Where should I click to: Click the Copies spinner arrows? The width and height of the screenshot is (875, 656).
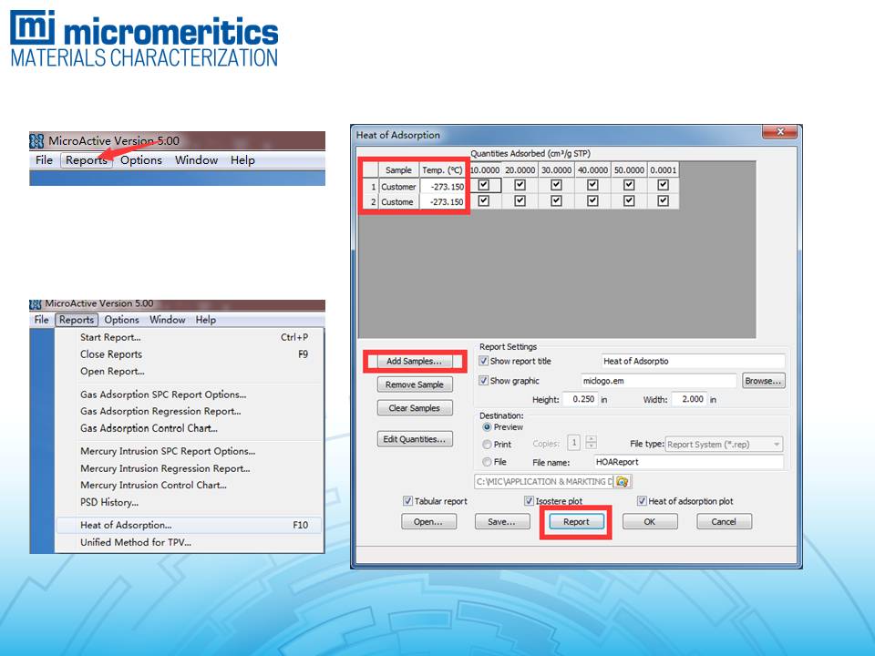pos(591,444)
